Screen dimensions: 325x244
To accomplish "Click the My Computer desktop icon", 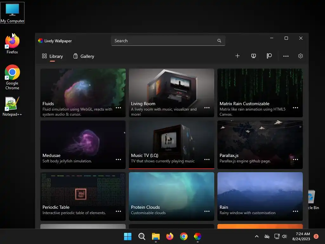I will tap(12, 13).
